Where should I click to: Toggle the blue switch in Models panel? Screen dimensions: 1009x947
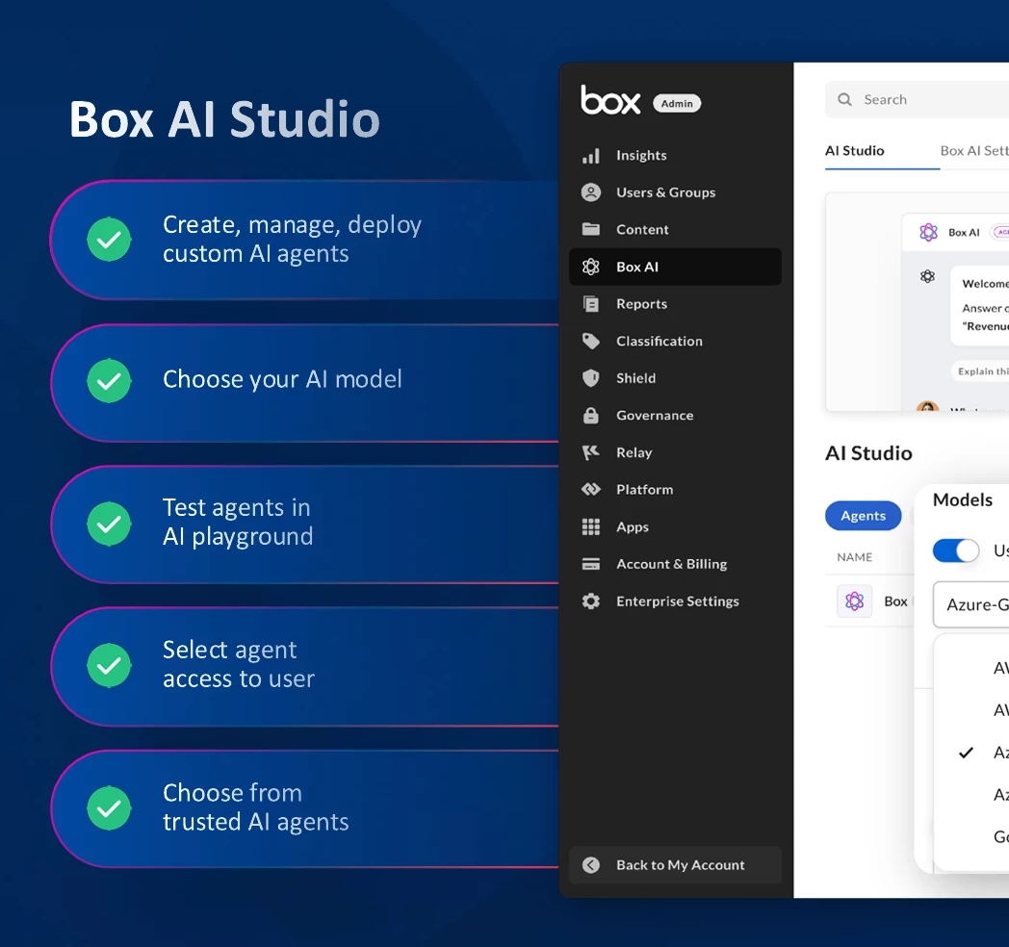coord(956,550)
